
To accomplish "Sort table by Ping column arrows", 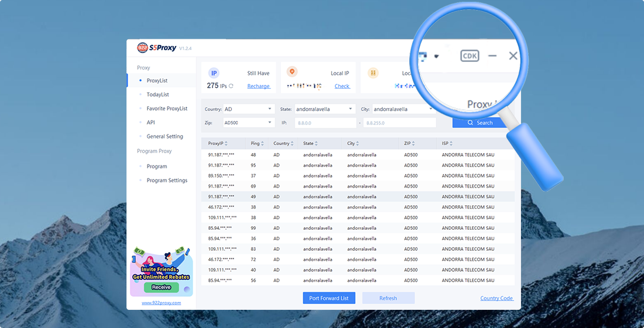I will click(x=263, y=143).
